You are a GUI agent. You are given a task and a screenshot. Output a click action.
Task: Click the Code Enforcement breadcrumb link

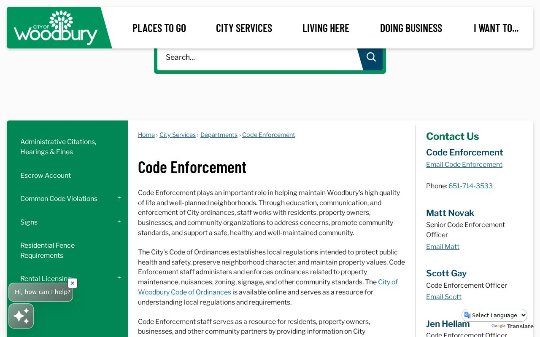coord(269,135)
